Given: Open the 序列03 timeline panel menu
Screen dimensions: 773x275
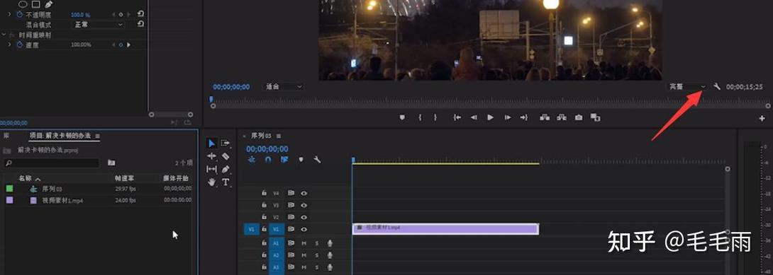Looking at the screenshot, I should (x=279, y=136).
